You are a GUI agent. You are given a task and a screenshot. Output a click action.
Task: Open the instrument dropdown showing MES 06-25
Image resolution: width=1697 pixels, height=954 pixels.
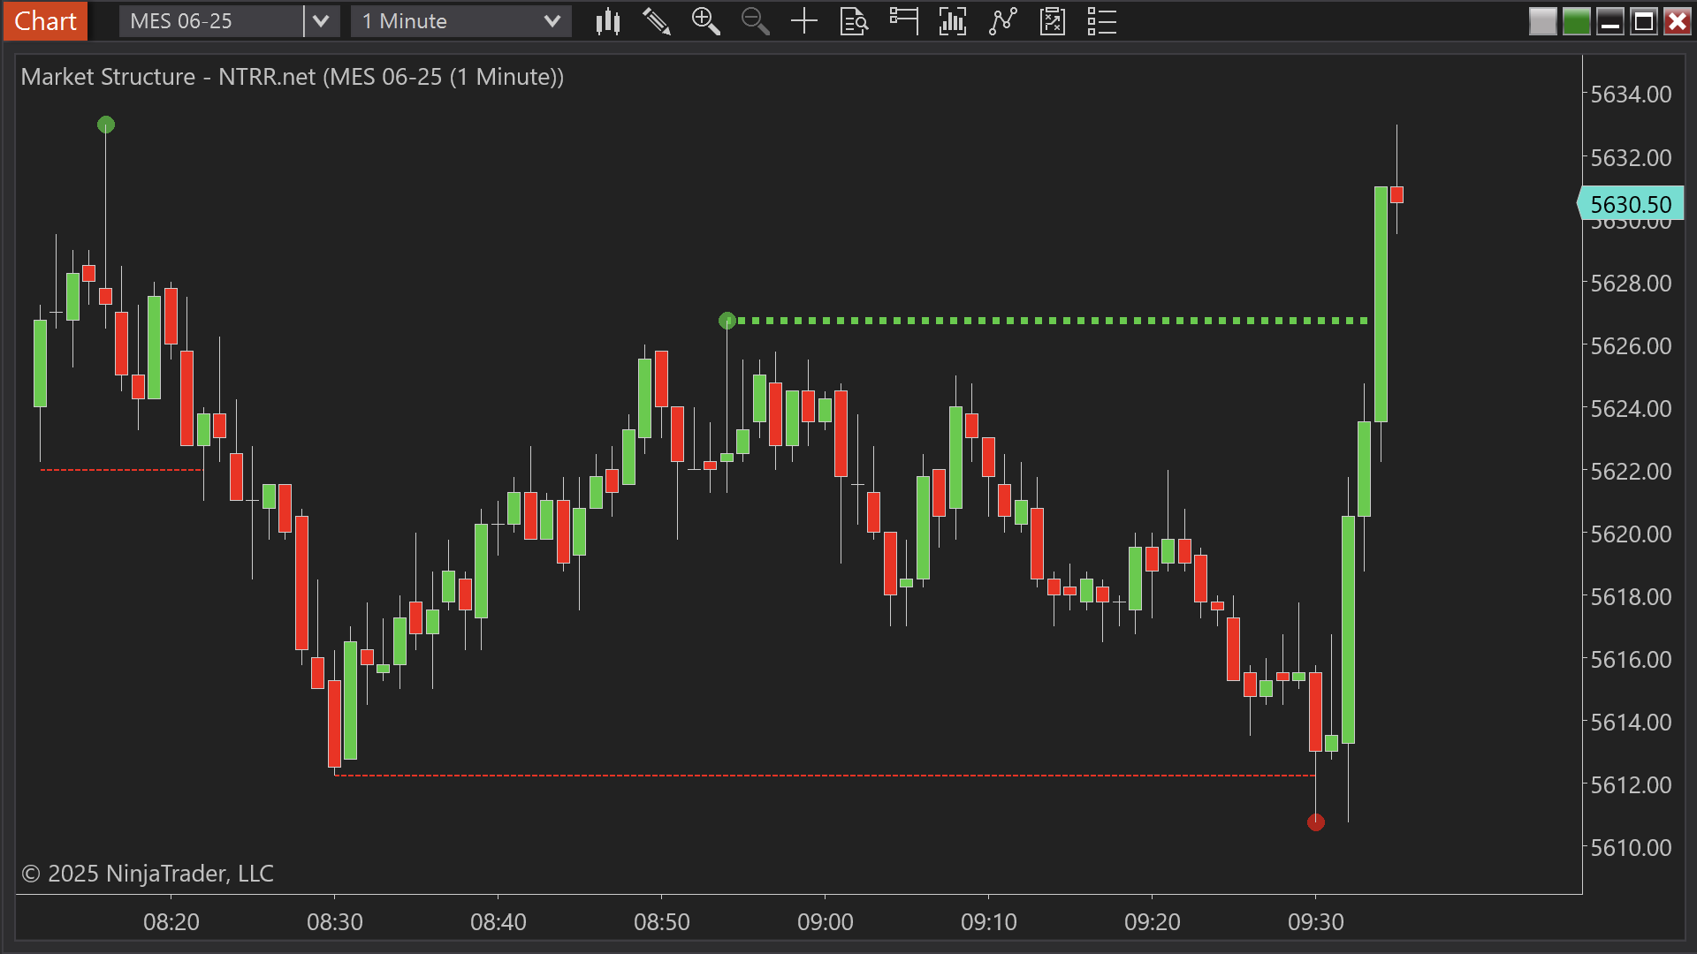(212, 21)
